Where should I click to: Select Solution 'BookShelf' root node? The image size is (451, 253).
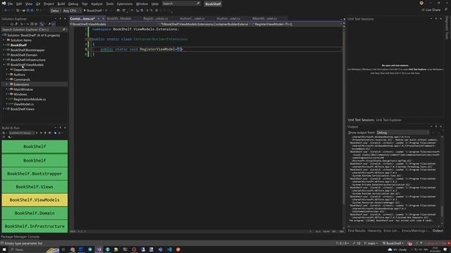33,35
